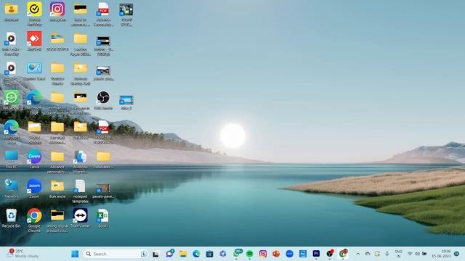Open Zoom from the taskbar
Image resolution: width=465 pixels, height=261 pixels.
(289, 254)
